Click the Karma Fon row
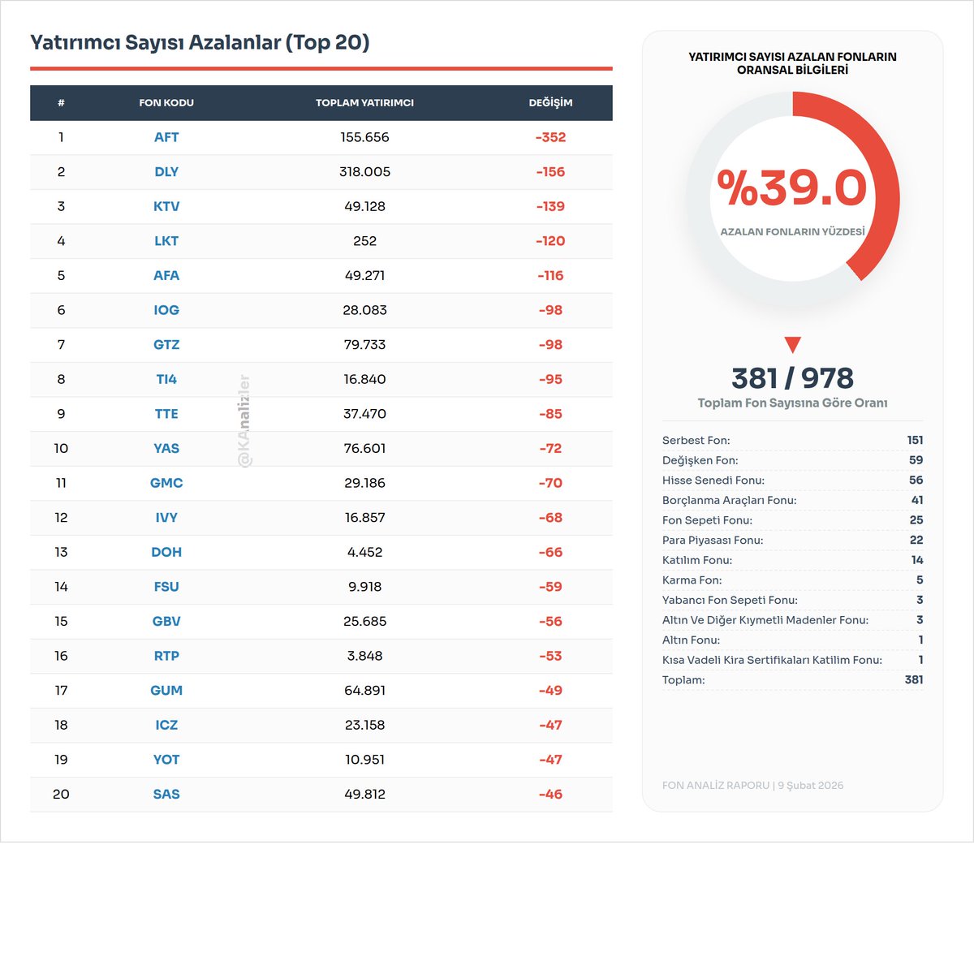This screenshot has width=974, height=974. pyautogui.click(x=793, y=580)
